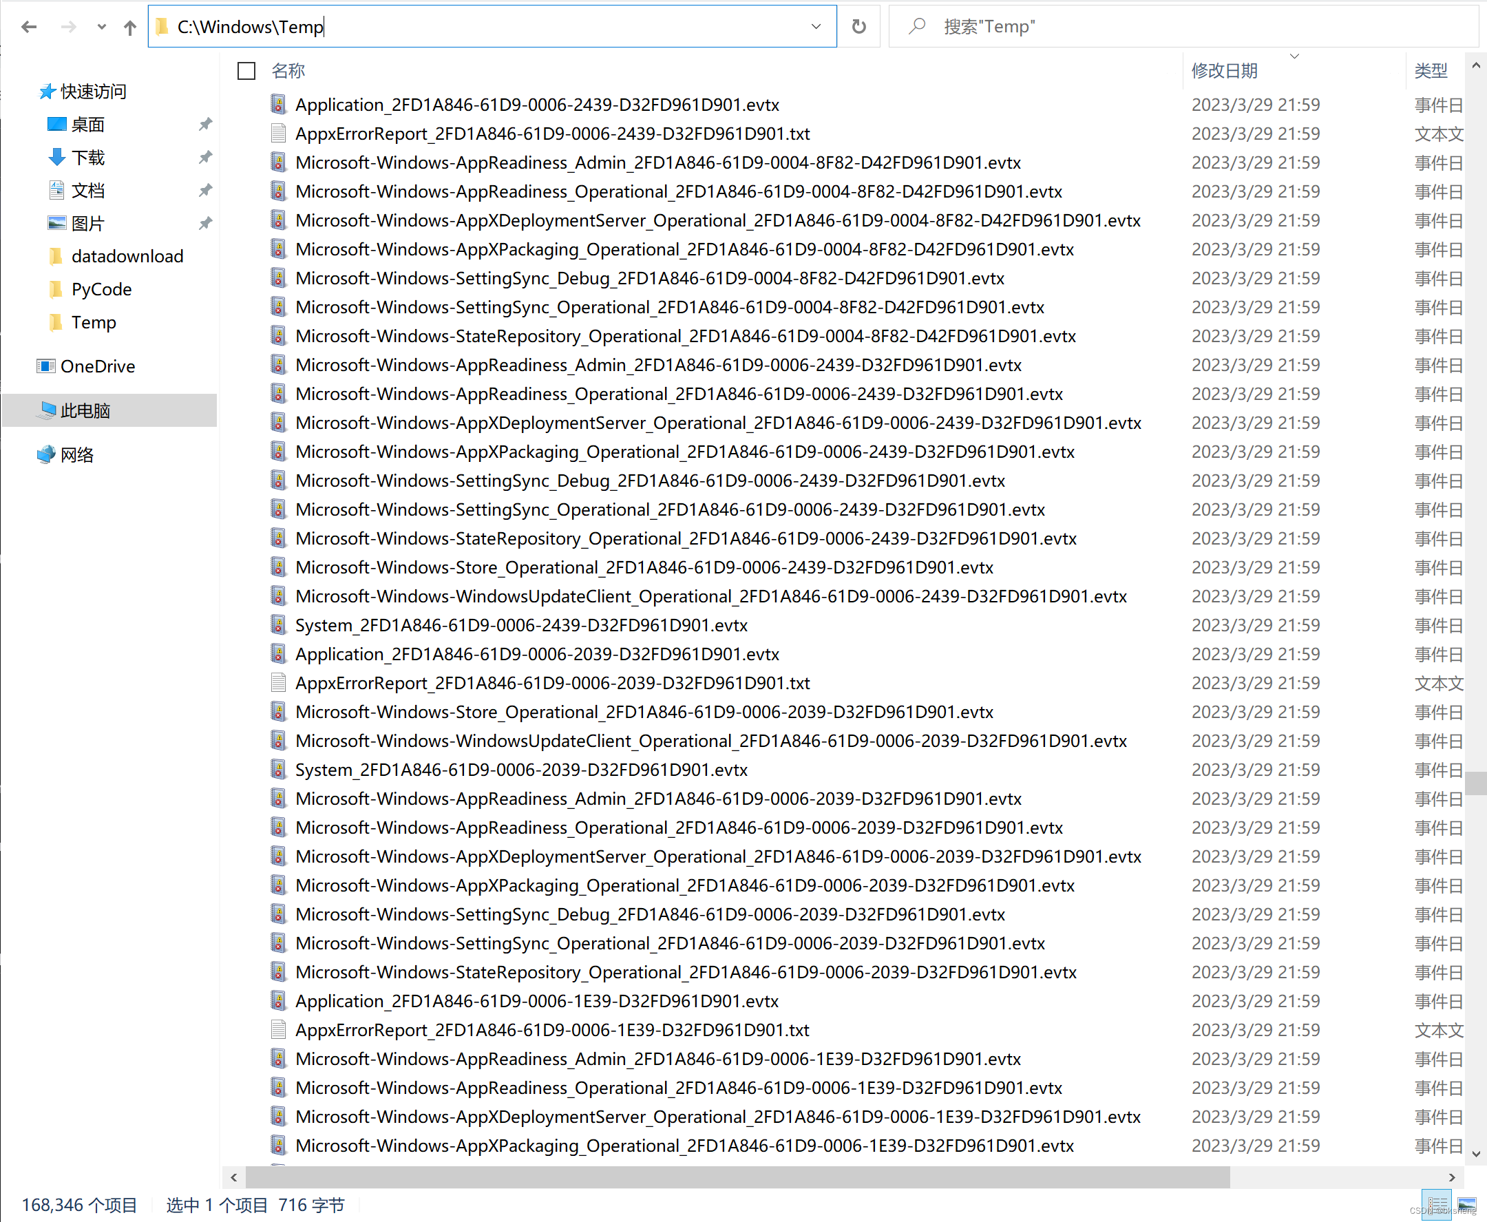Screen dimensions: 1487x1222
Task: Sort by the Modified date (修改日期) column
Action: [x=1225, y=71]
